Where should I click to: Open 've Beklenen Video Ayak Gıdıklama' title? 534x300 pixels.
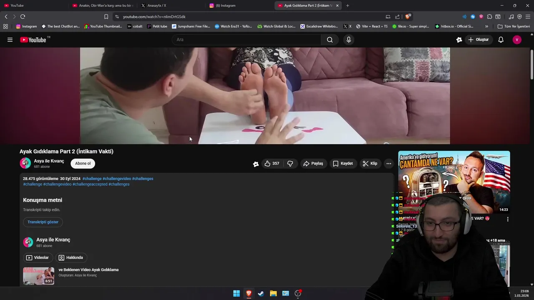[x=88, y=270]
